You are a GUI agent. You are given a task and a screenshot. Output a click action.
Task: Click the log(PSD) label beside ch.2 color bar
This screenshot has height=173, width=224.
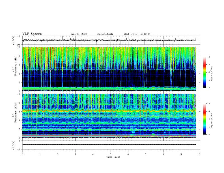tap(212, 120)
